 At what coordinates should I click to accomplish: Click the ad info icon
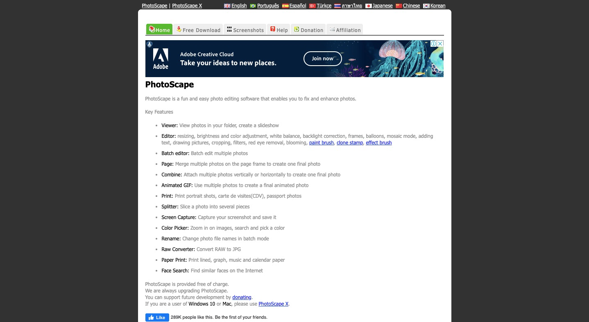433,43
